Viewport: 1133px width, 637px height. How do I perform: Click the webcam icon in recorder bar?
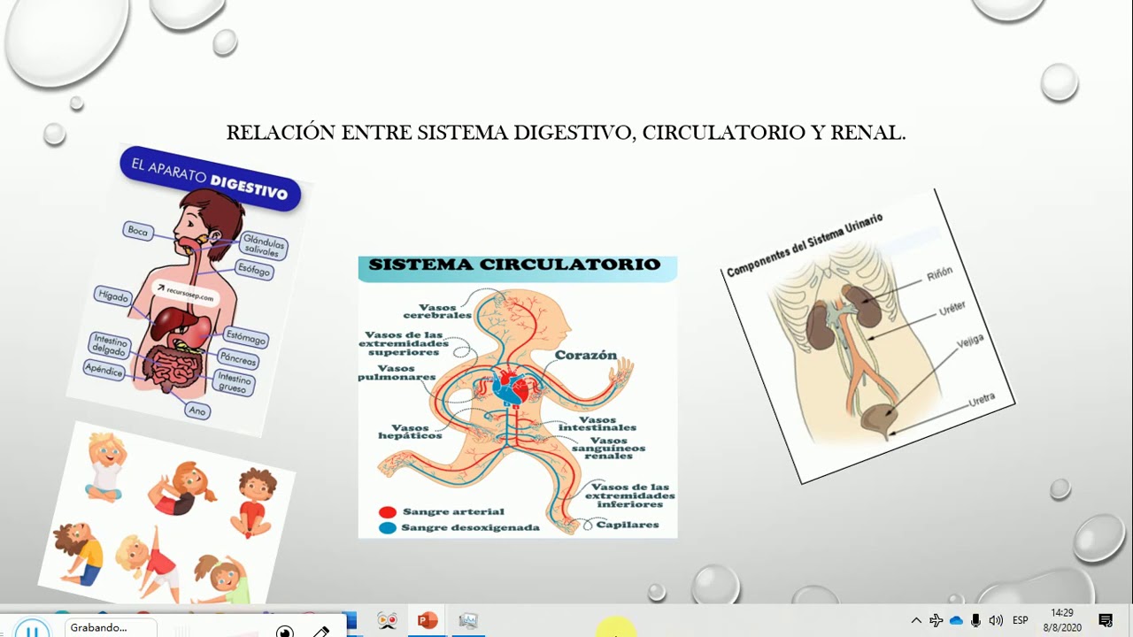point(285,632)
